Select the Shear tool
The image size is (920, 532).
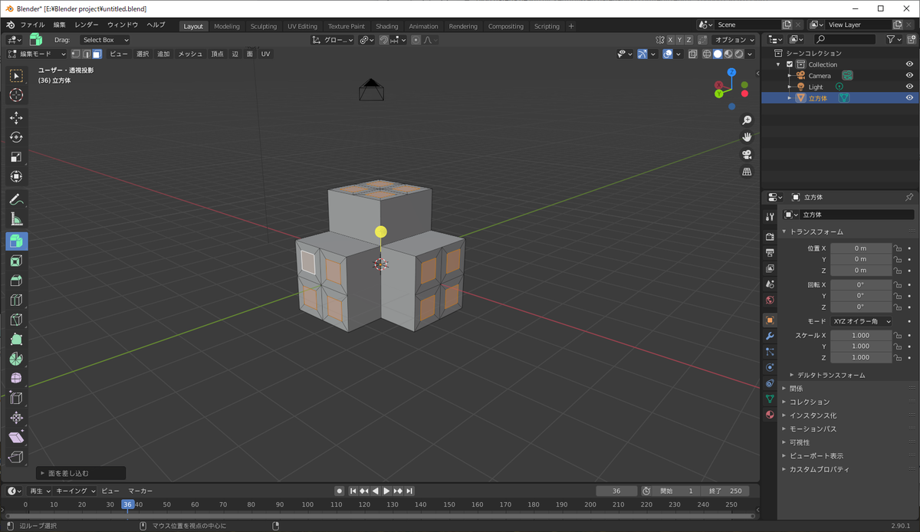click(16, 438)
